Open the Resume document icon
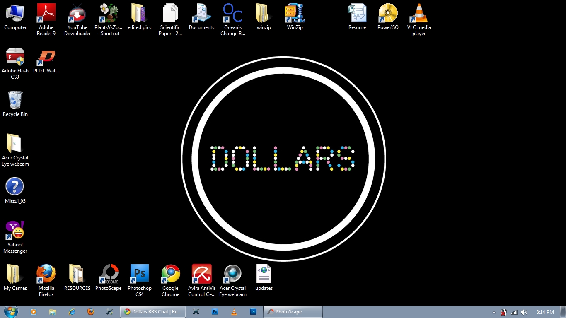 (357, 17)
